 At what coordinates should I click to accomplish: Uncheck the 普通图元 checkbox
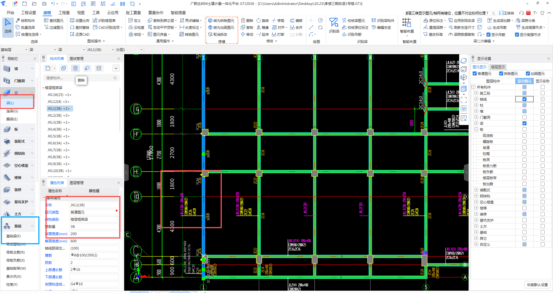pyautogui.click(x=475, y=73)
